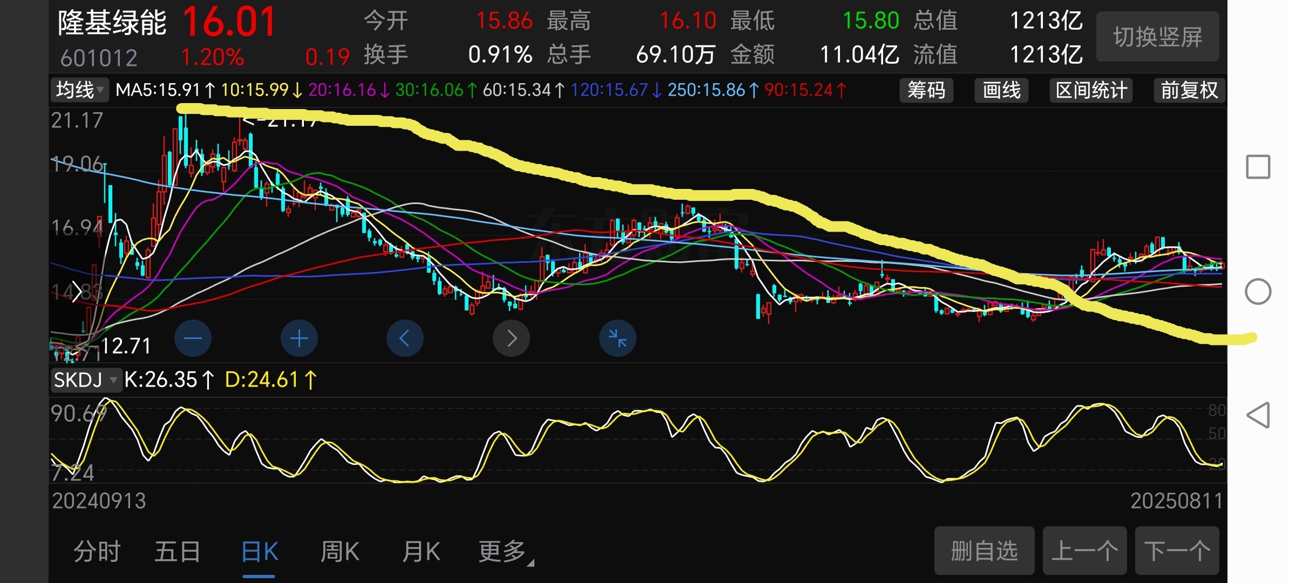This screenshot has width=1289, height=583.
Task: Click percent change 1.20%
Action: click(212, 57)
